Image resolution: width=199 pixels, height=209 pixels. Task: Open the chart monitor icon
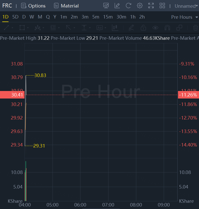pyautogui.click(x=106, y=5)
